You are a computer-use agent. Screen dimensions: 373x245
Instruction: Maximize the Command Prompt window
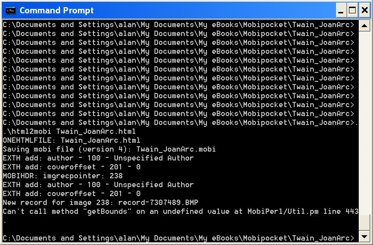353,10
